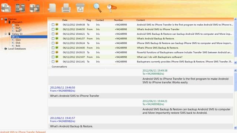The height and width of the screenshot is (133, 237).
Task: Select Dick under Galaxy S3
Action: 18,43
